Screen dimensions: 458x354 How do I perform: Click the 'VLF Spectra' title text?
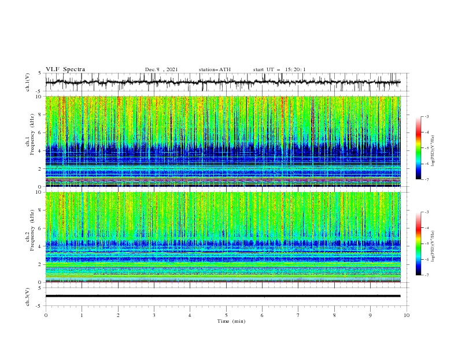(x=65, y=69)
